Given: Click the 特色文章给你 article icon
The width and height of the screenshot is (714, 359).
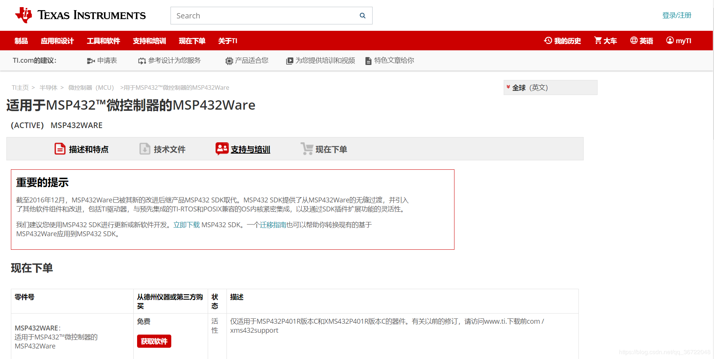Looking at the screenshot, I should pos(368,60).
